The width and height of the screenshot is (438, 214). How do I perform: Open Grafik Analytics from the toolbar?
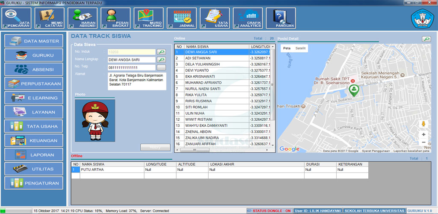point(248,18)
